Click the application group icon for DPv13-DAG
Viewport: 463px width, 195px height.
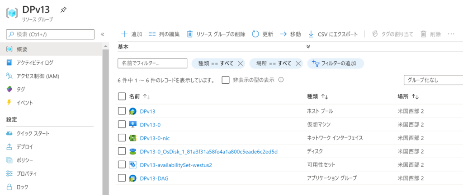(x=133, y=178)
